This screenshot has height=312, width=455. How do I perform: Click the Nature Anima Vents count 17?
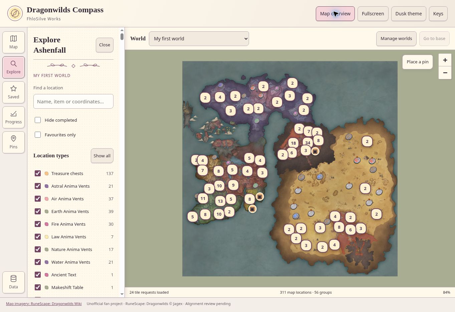[x=111, y=249]
